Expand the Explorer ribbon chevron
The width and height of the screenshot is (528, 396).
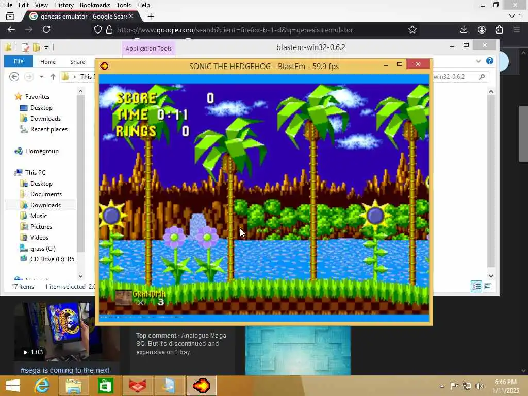478,61
